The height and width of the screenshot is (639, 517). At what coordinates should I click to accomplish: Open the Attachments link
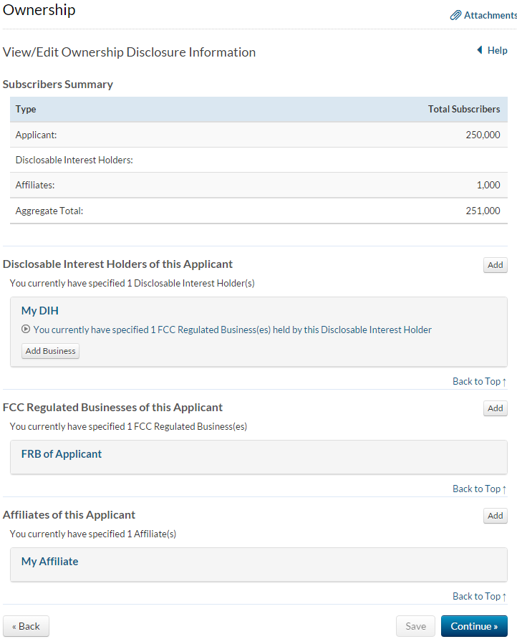point(490,15)
